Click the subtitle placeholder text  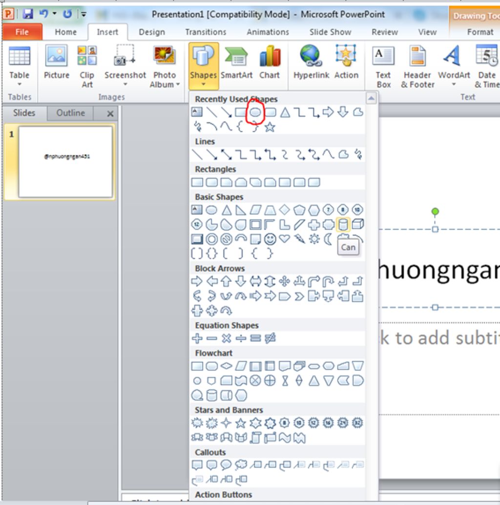(439, 338)
